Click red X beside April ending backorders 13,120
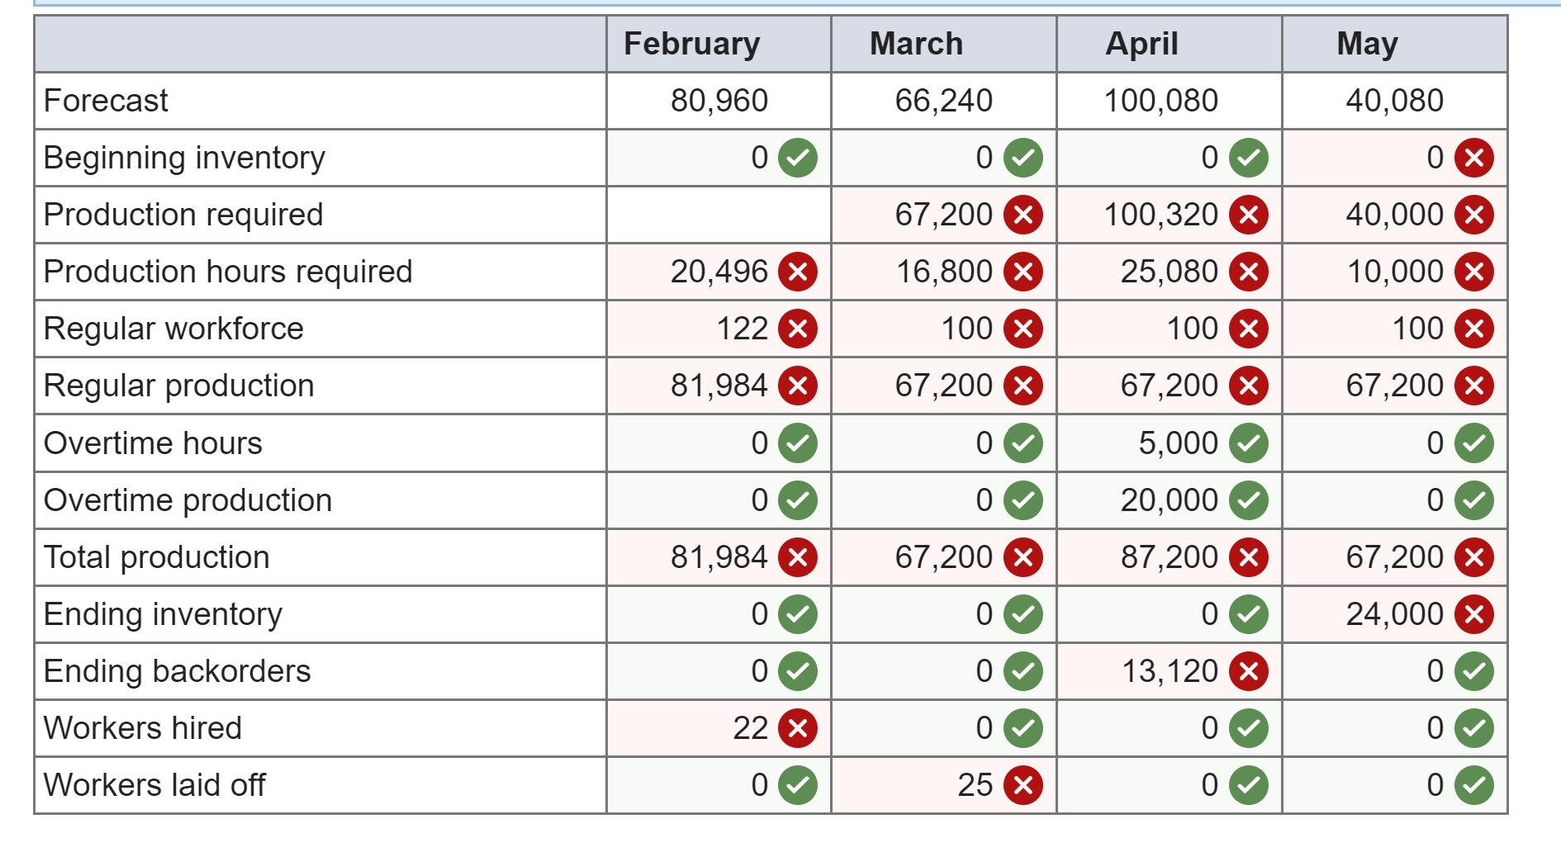This screenshot has width=1561, height=857. tap(1248, 671)
